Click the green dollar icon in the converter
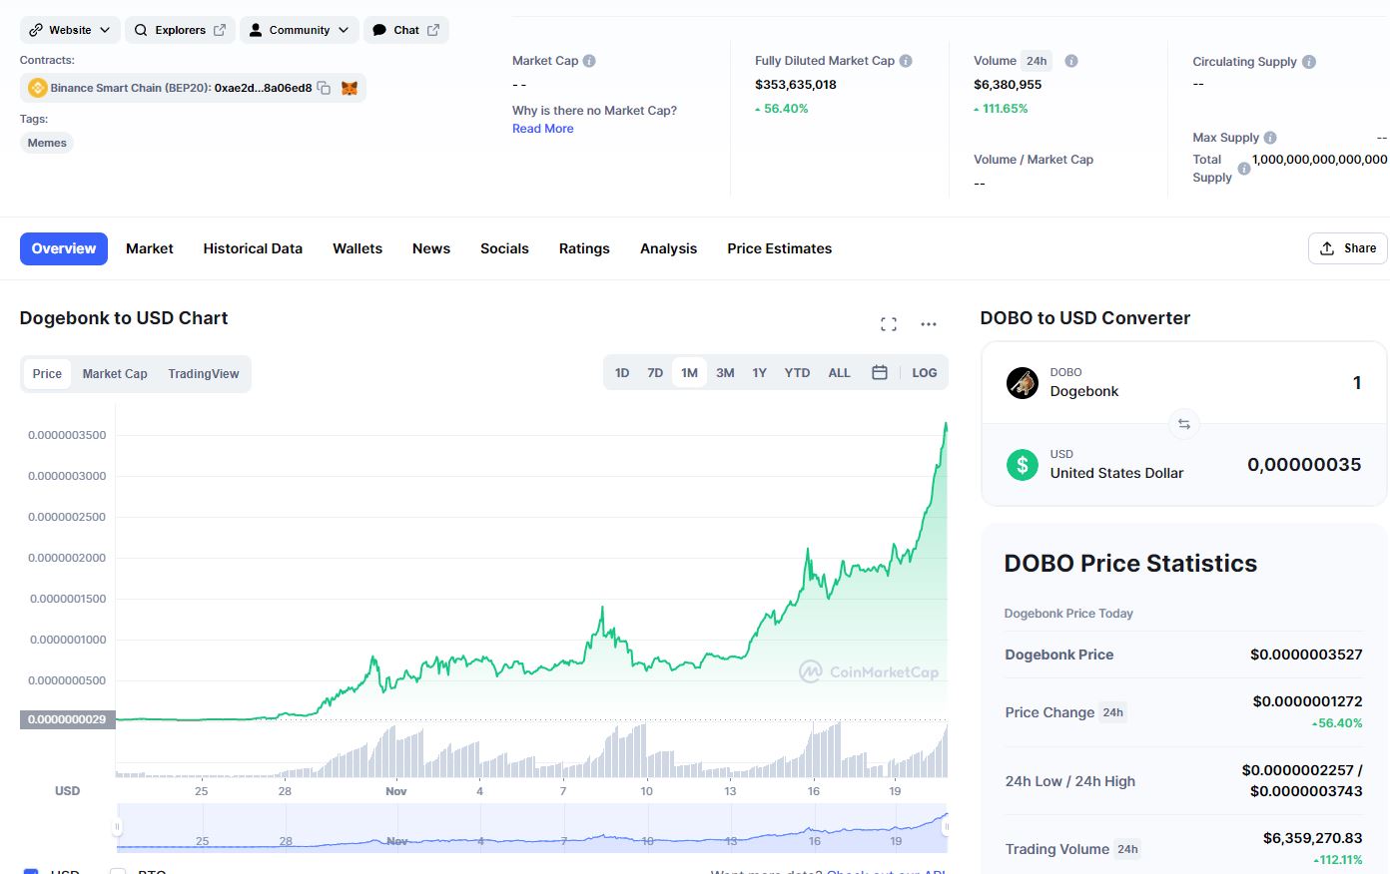 coord(1023,465)
